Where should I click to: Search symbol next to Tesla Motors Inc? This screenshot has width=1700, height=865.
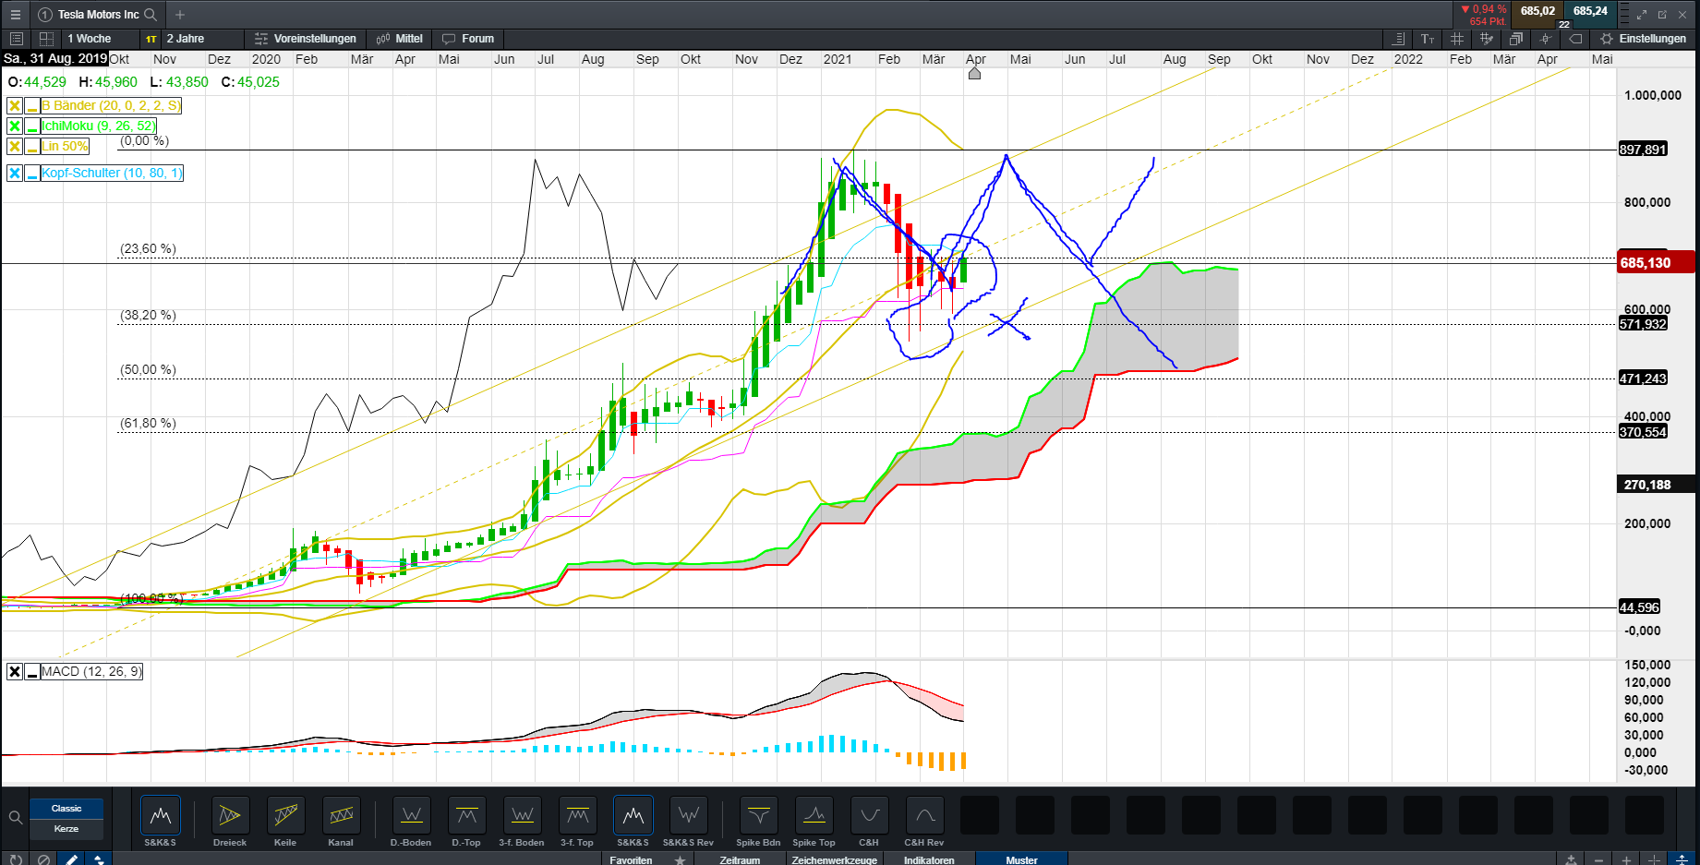coord(151,15)
